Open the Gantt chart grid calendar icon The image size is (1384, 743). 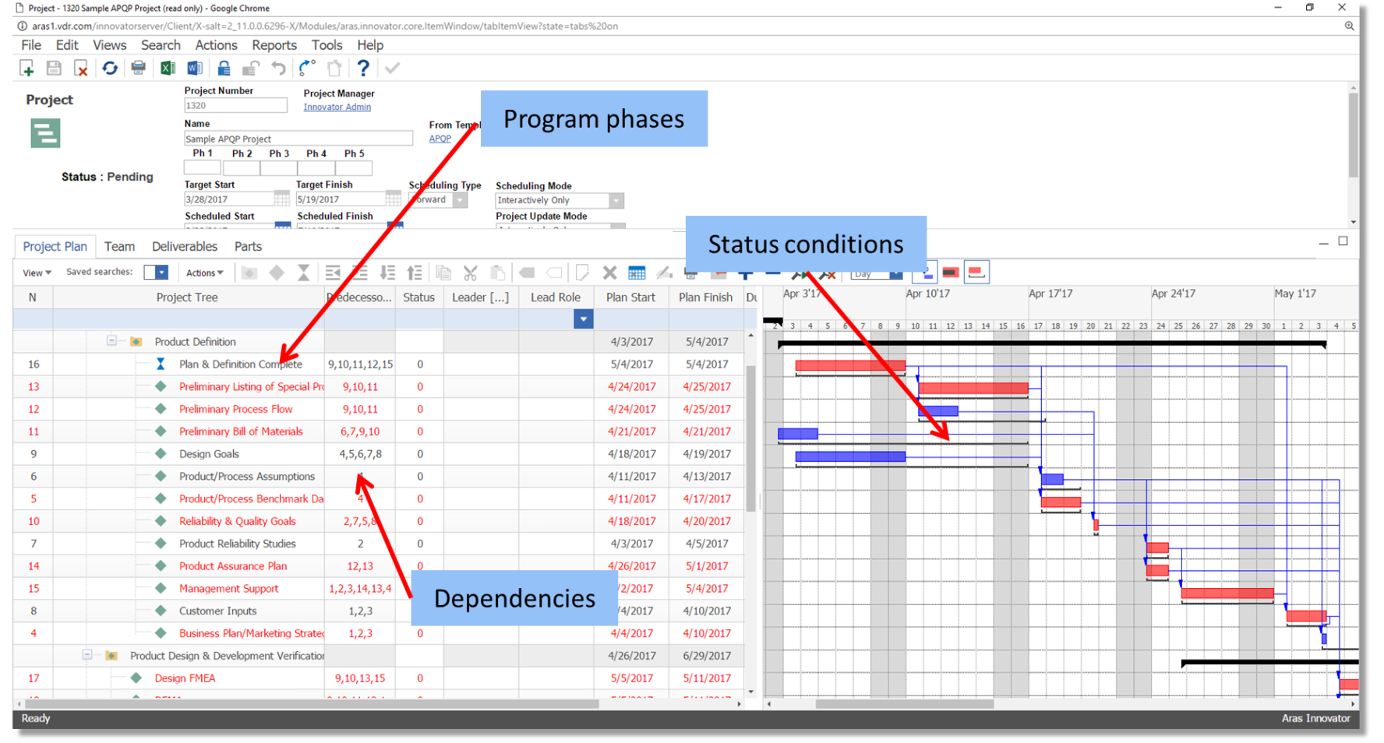point(637,272)
